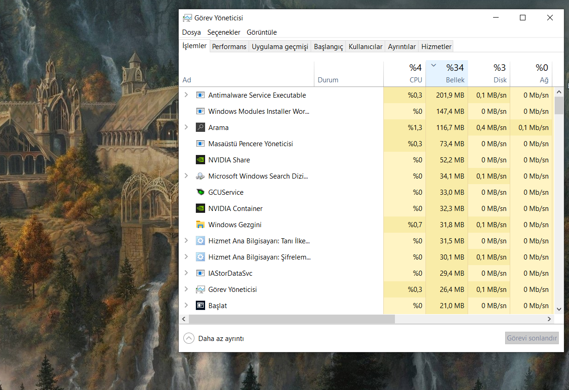The image size is (569, 390).
Task: Click the Windows Modules Installer Worker icon
Action: (200, 111)
